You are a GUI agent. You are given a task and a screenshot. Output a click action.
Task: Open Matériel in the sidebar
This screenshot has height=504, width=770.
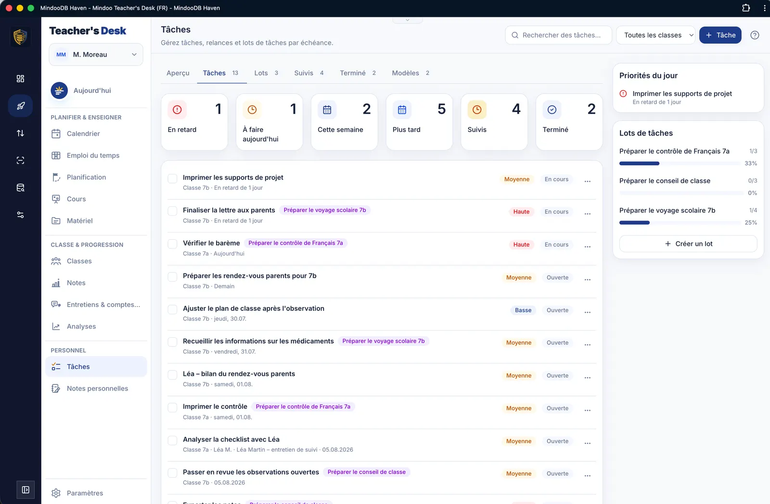point(96,221)
